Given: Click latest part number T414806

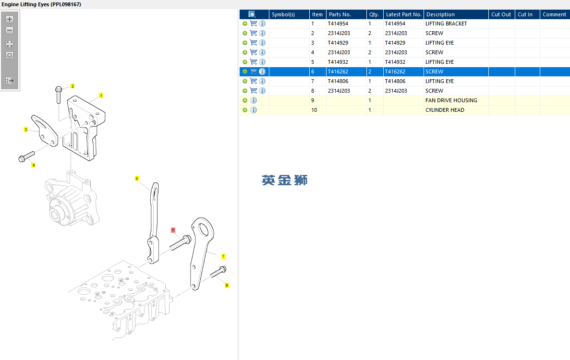Looking at the screenshot, I should coord(395,82).
